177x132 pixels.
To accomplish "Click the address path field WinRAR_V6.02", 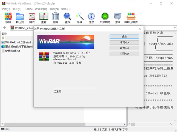I will pyautogui.click(x=22, y=28).
